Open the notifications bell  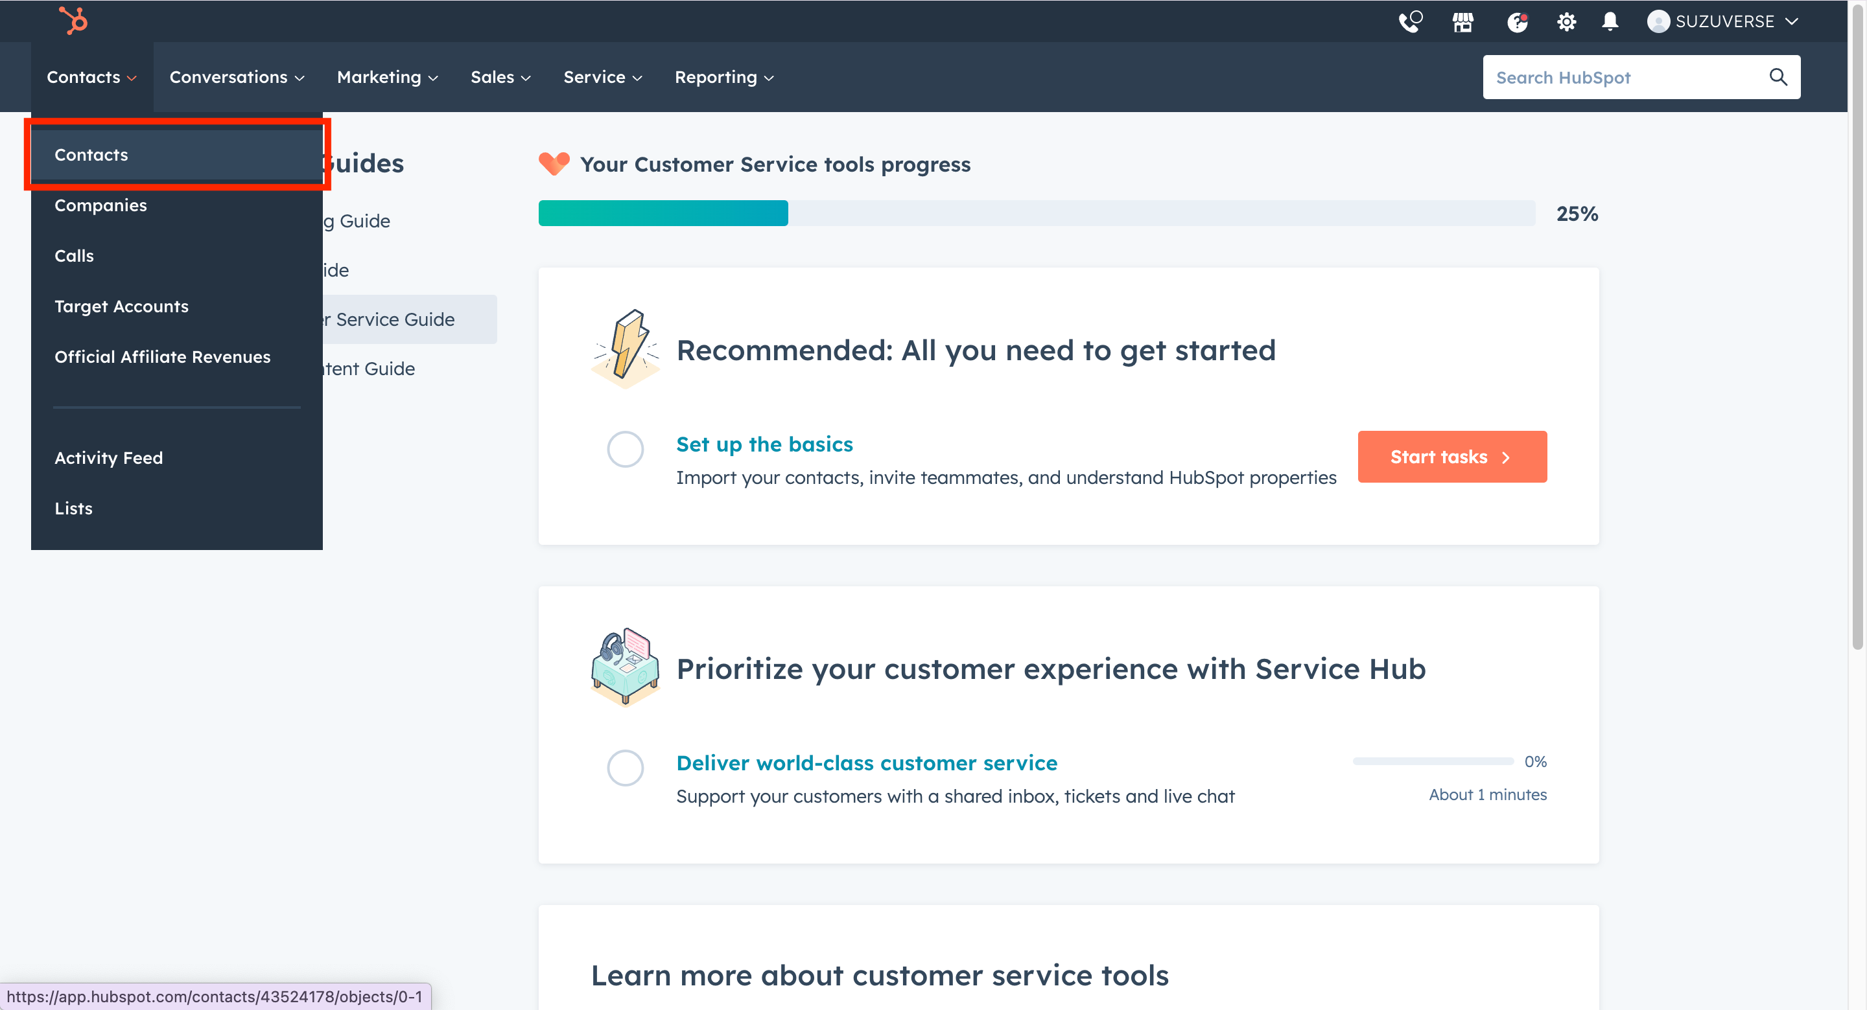pos(1610,22)
